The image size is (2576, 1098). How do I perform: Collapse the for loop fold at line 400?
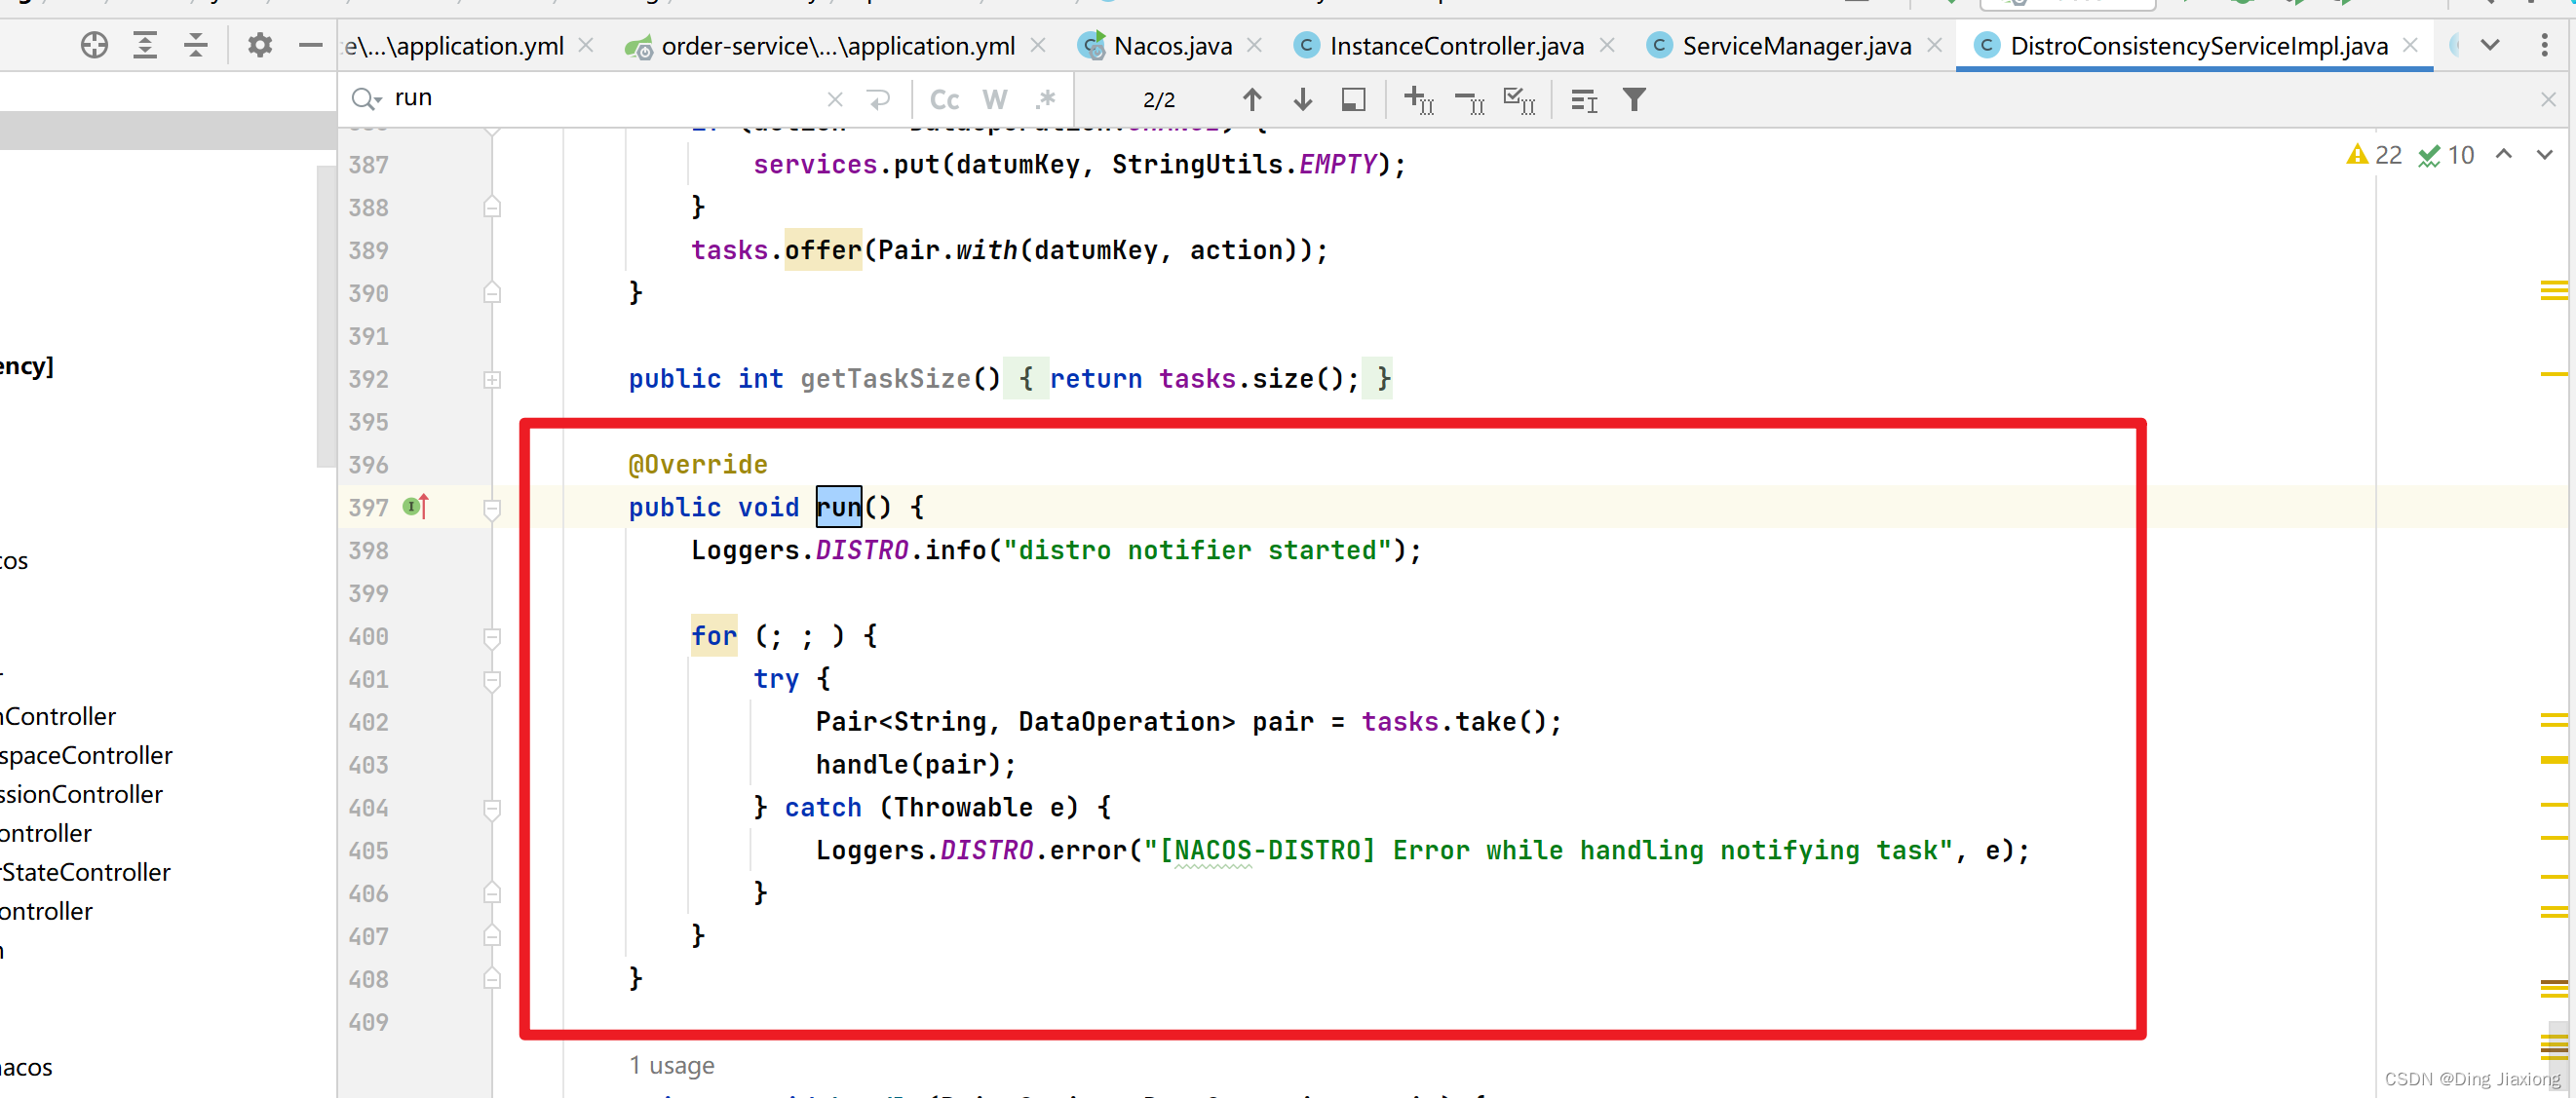pyautogui.click(x=492, y=637)
